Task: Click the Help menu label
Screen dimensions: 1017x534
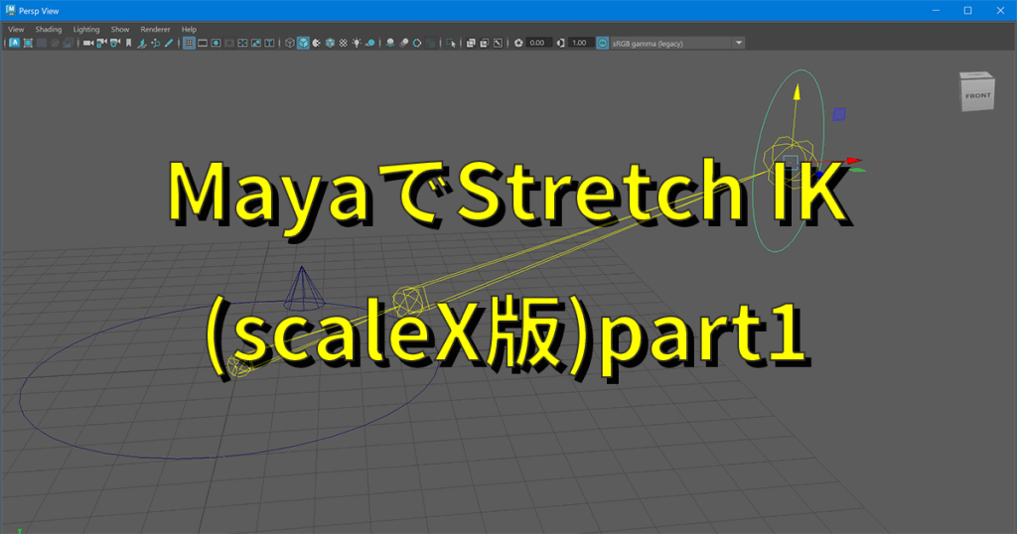Action: pos(189,30)
